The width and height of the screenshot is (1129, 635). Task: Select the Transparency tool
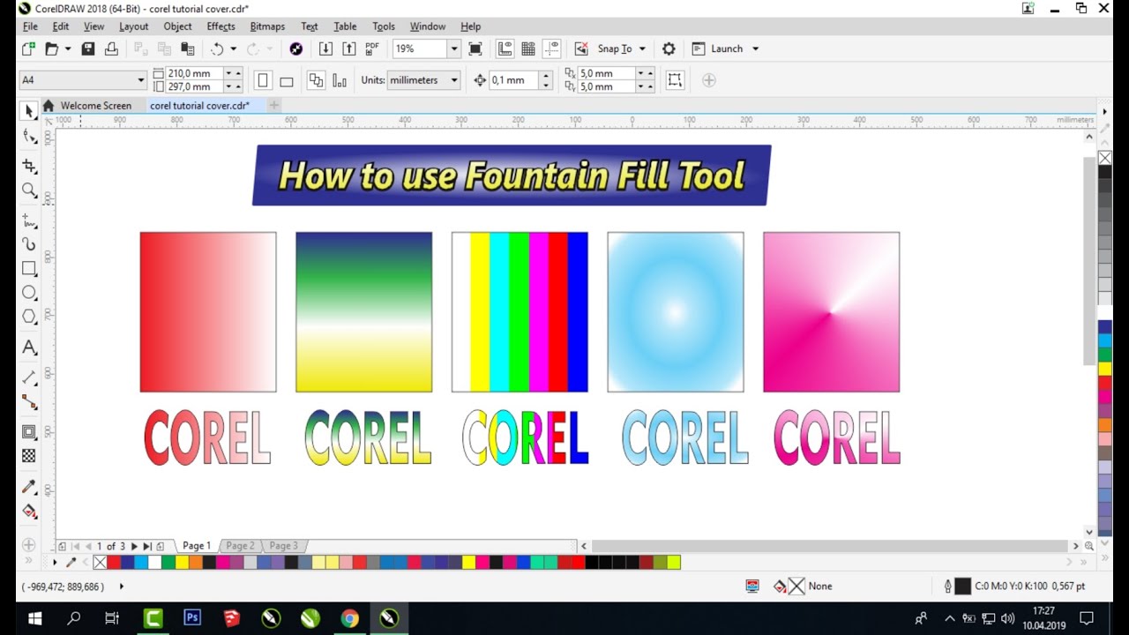pyautogui.click(x=29, y=456)
